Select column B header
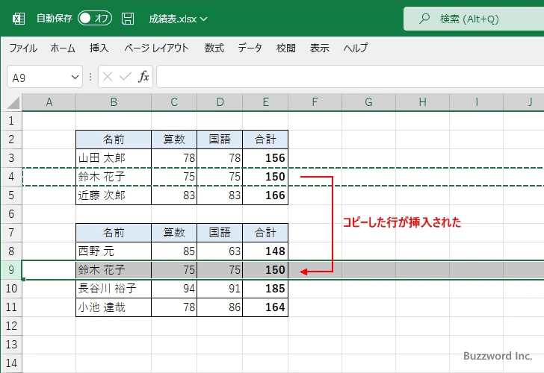This screenshot has height=373, width=544. 114,102
